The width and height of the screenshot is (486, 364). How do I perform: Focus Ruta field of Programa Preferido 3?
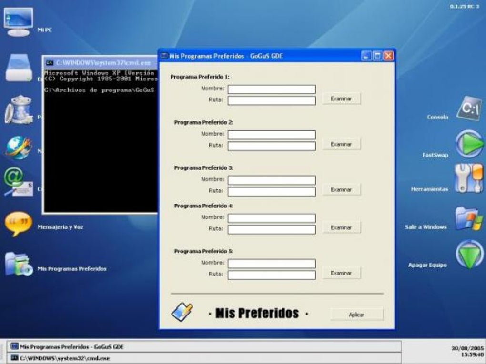(x=272, y=192)
